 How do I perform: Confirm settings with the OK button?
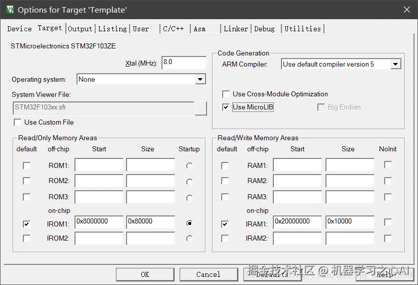(x=145, y=274)
